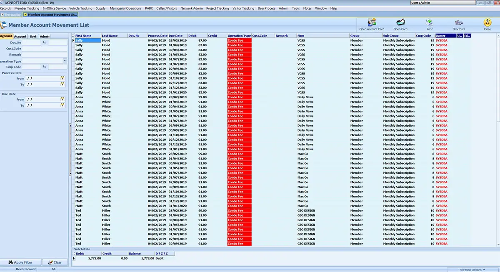
Task: Print the member account movement list
Action: tap(429, 25)
